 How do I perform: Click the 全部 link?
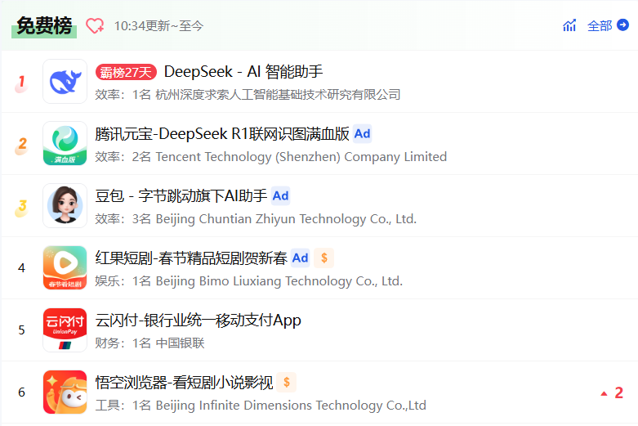click(600, 26)
